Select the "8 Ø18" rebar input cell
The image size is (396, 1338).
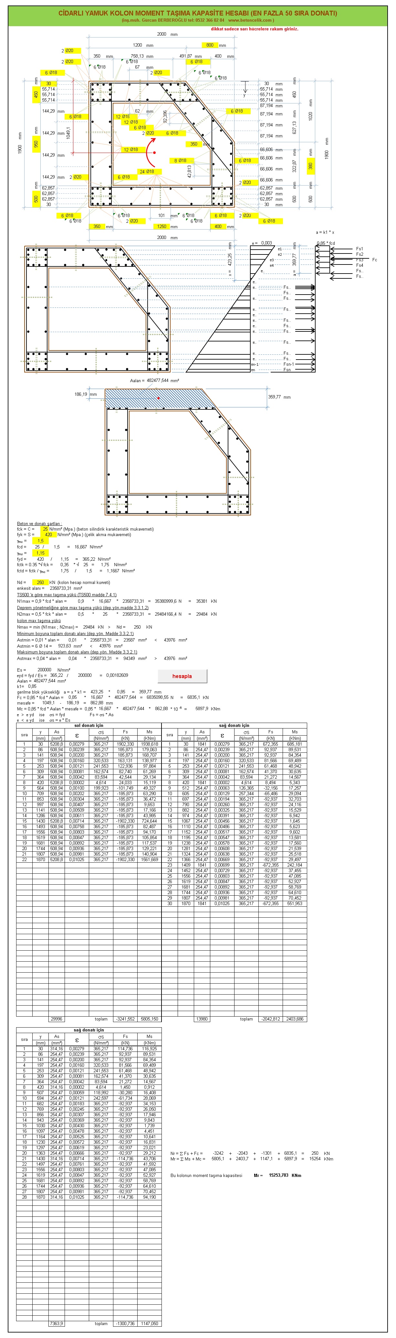click(180, 160)
